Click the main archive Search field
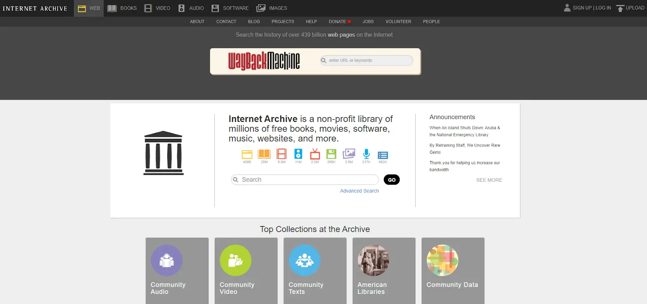The width and height of the screenshot is (647, 304). (x=304, y=180)
